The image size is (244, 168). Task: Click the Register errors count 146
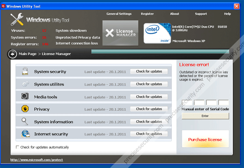(45, 44)
